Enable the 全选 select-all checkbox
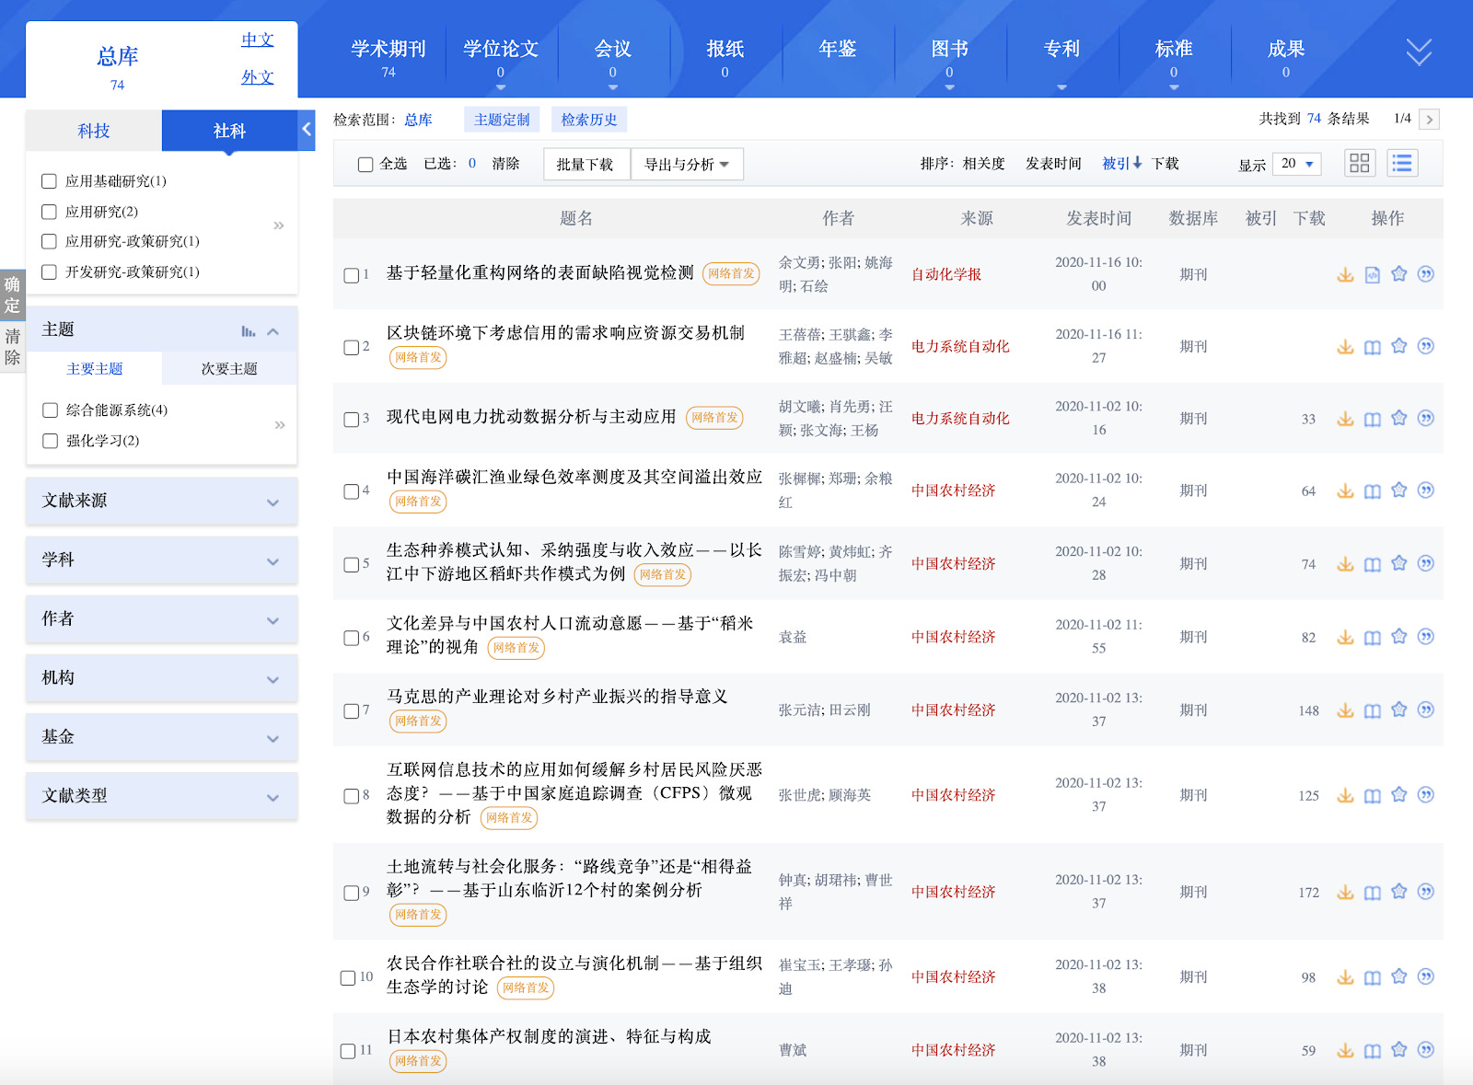Image resolution: width=1473 pixels, height=1085 pixels. pos(365,163)
